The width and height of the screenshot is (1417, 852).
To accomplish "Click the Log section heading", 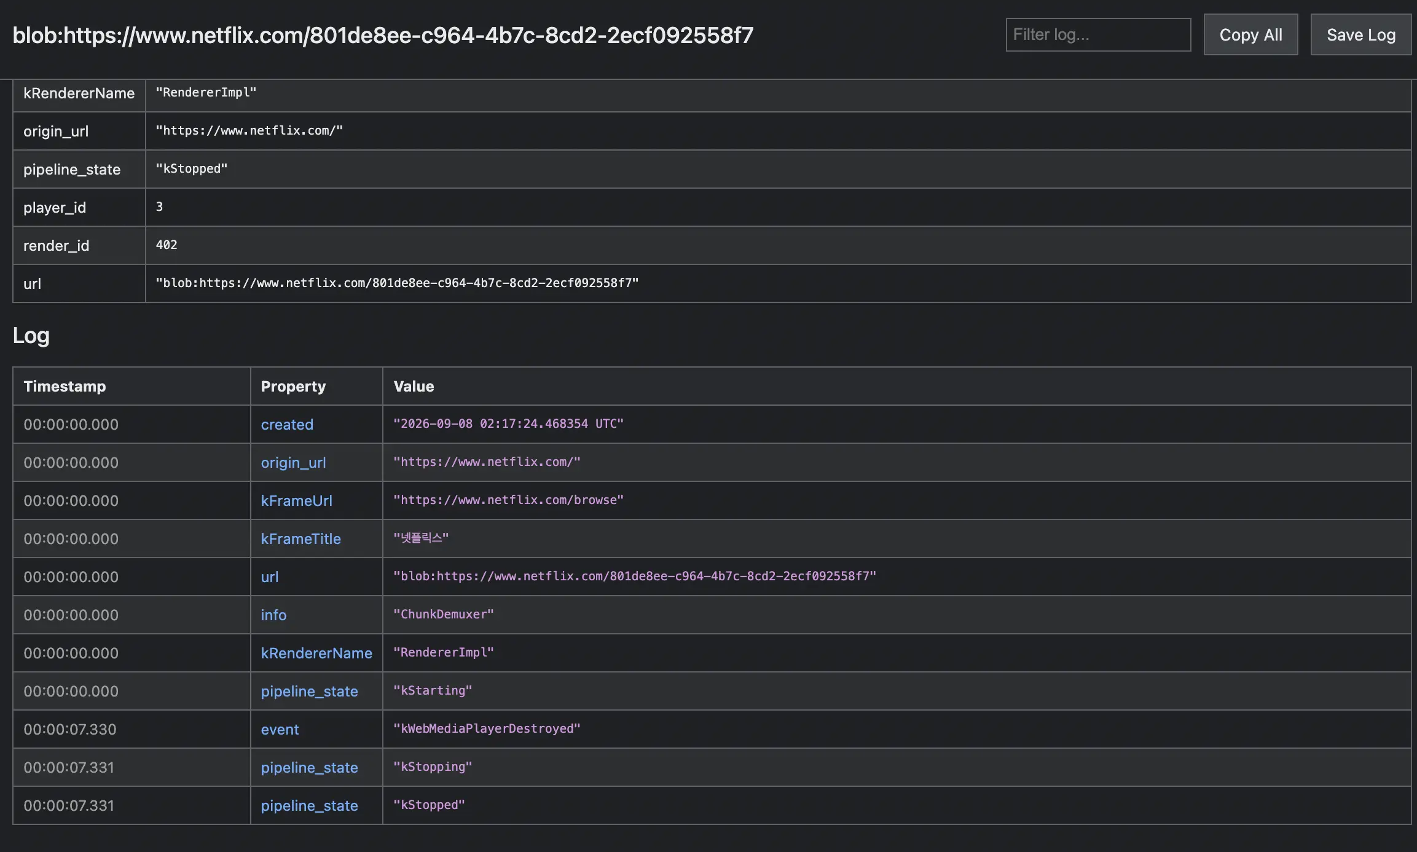I will click(x=31, y=335).
